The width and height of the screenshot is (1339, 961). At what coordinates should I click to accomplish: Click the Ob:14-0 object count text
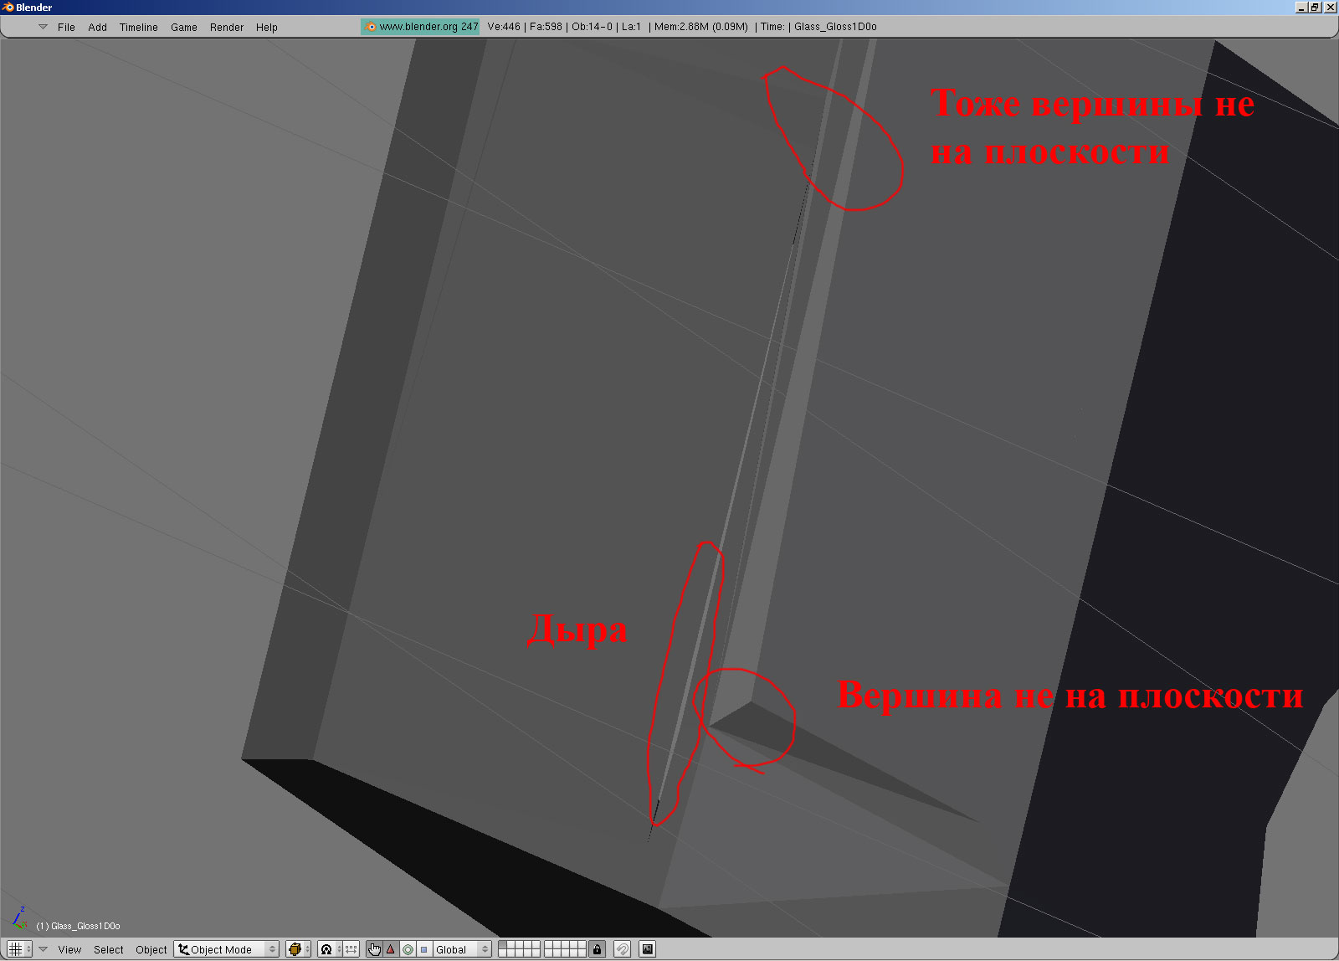tap(592, 27)
